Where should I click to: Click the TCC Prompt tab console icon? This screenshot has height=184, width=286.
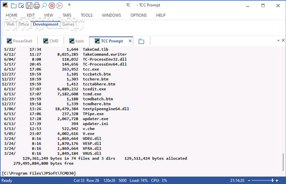(97, 41)
